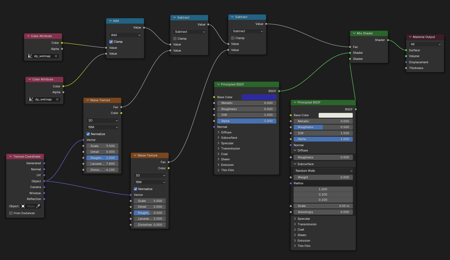Open 3D dimensions dropdown in upper Noise Texture
Screen dimensions: 450x260
[x=102, y=120]
